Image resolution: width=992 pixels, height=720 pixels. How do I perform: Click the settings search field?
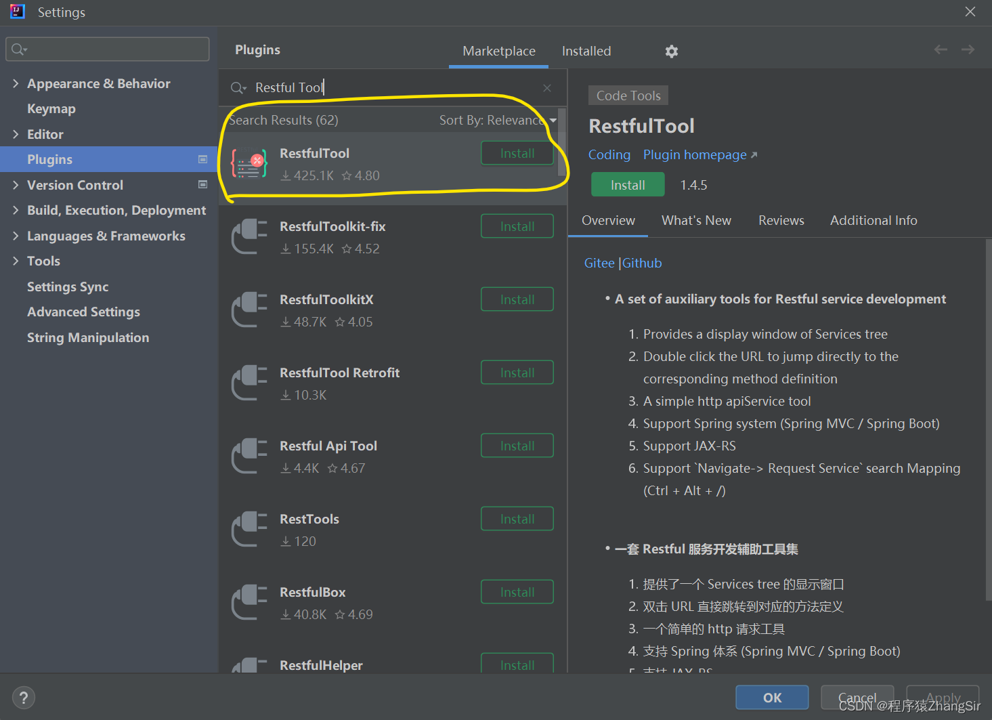pyautogui.click(x=108, y=49)
